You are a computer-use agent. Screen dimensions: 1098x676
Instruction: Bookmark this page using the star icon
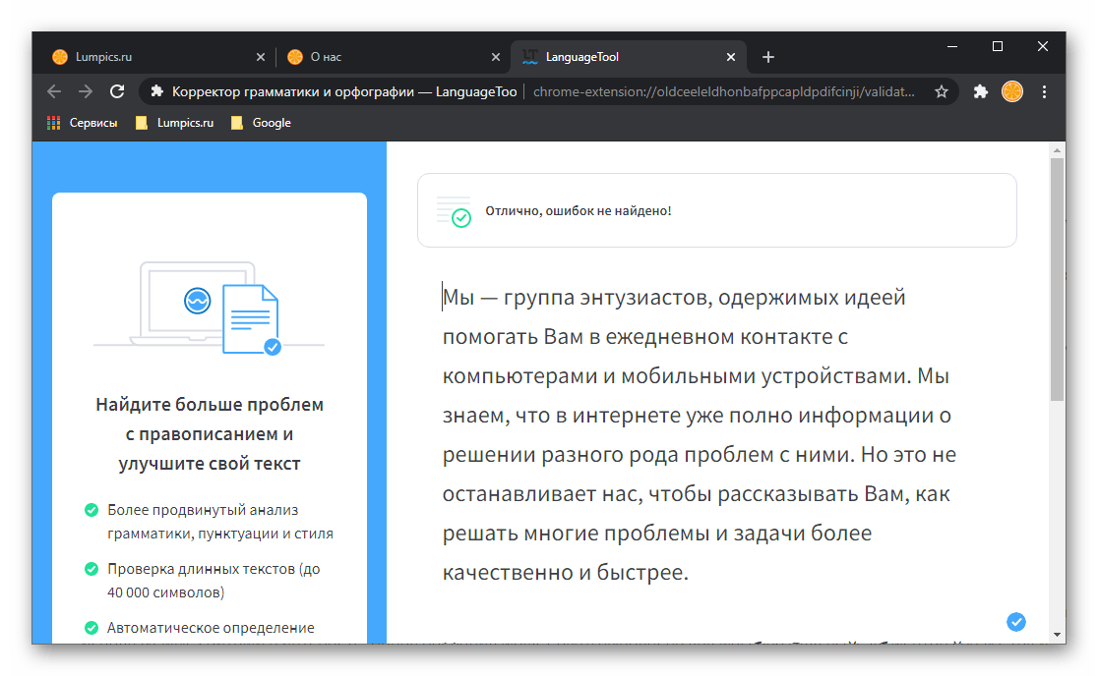[942, 91]
